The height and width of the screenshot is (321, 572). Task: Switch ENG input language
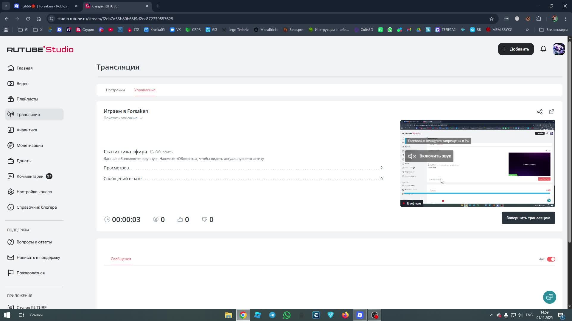click(529, 315)
